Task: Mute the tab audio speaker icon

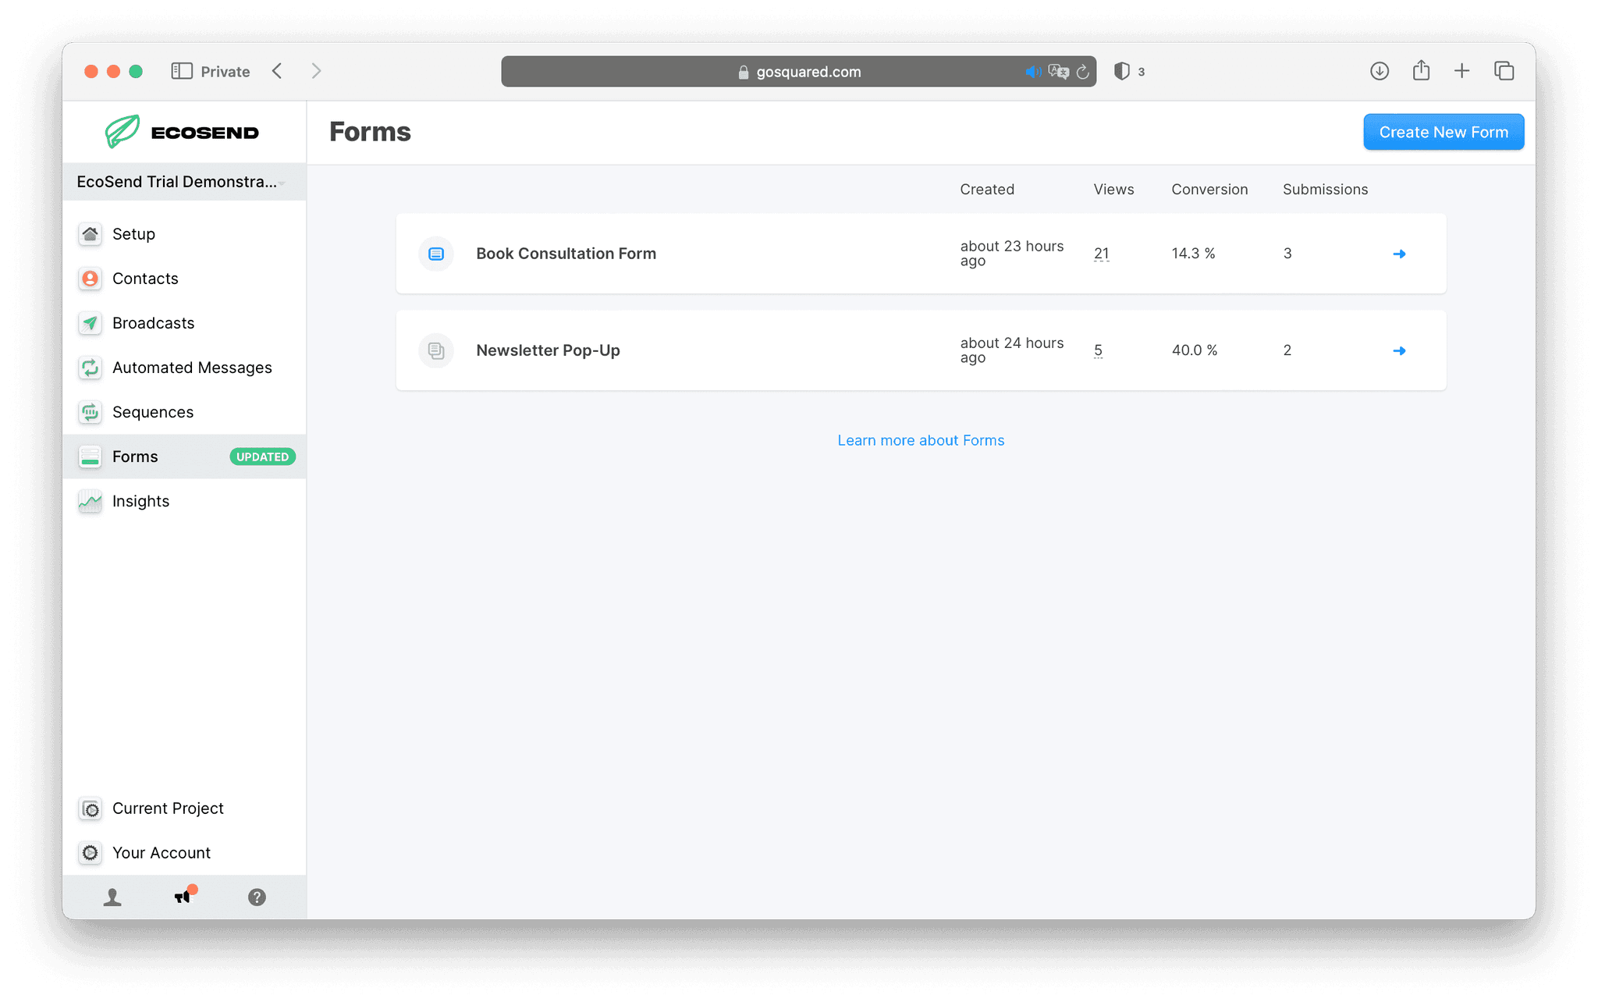Action: tap(1033, 72)
